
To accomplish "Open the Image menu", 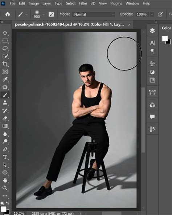I will 34,3.
